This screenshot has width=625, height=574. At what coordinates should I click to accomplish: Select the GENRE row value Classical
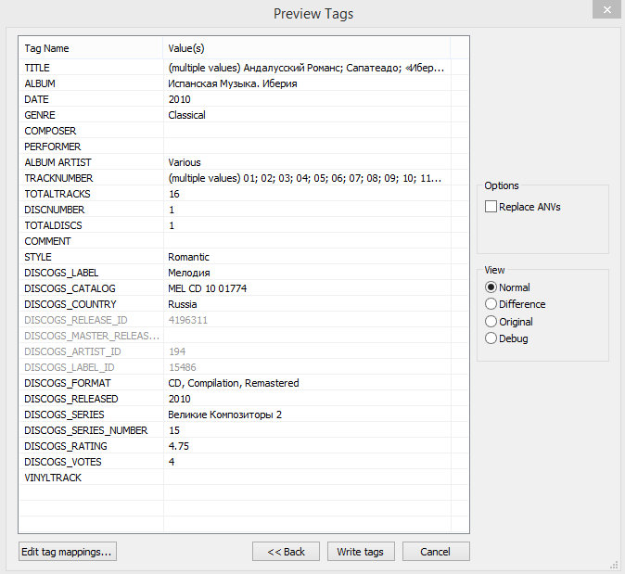click(x=187, y=115)
